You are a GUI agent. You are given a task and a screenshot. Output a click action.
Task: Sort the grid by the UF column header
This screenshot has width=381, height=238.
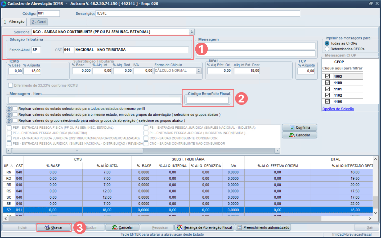point(8,166)
